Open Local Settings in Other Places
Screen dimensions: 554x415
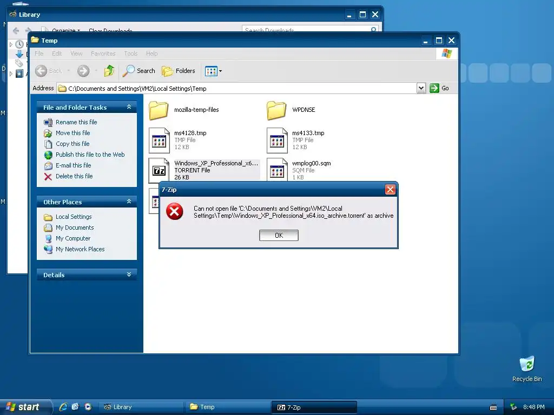pyautogui.click(x=74, y=217)
